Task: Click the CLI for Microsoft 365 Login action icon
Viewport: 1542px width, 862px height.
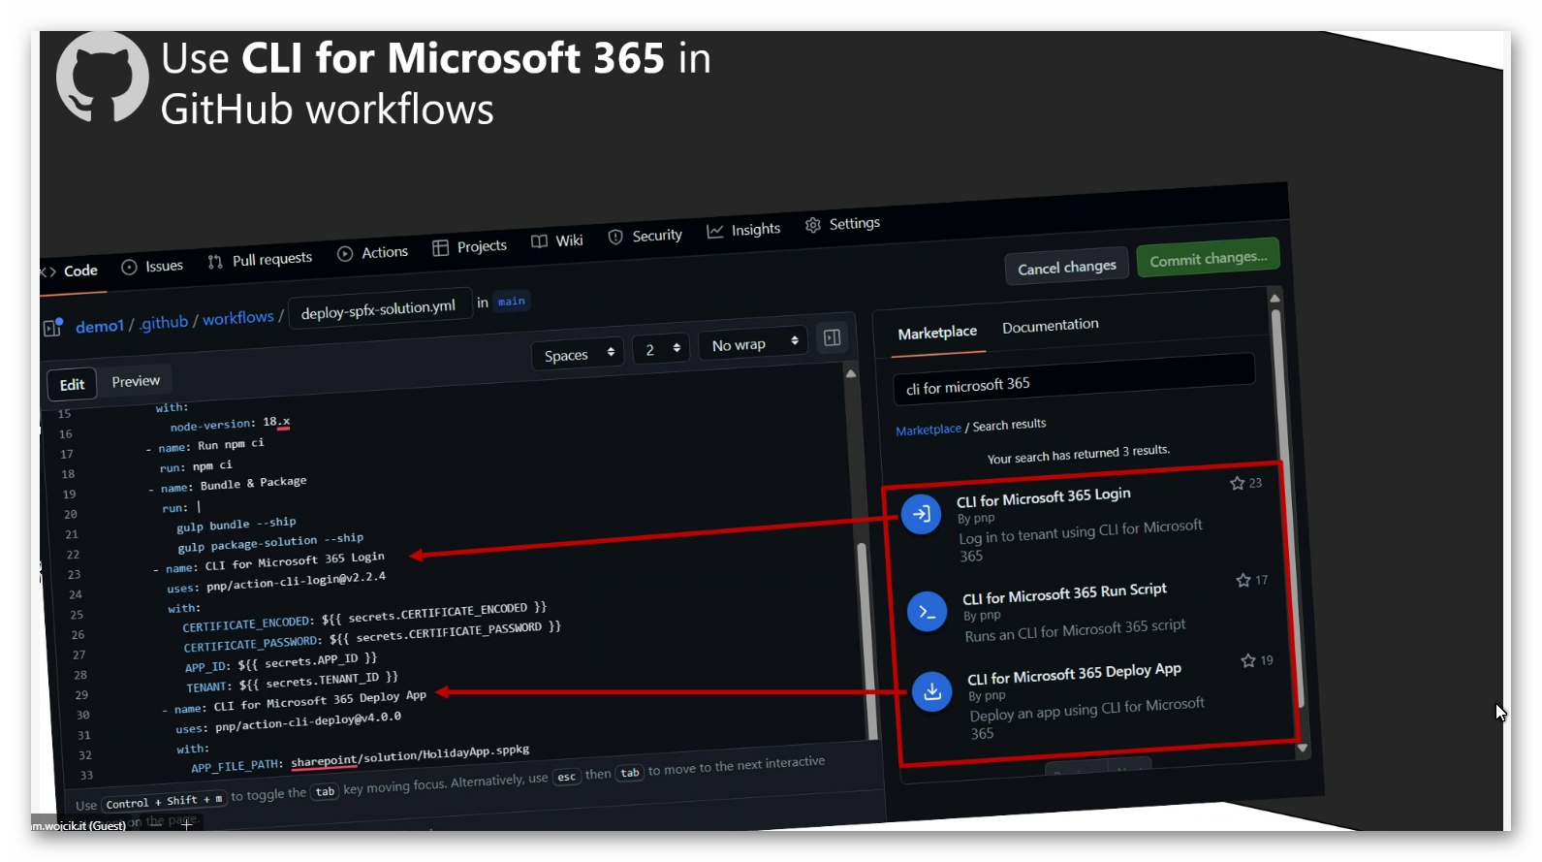Action: [x=921, y=514]
